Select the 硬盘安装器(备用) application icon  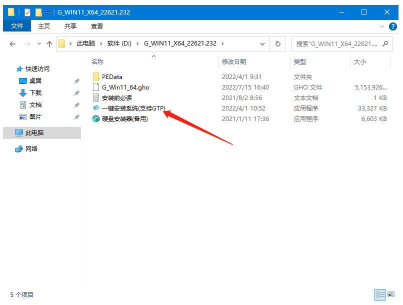[x=96, y=118]
